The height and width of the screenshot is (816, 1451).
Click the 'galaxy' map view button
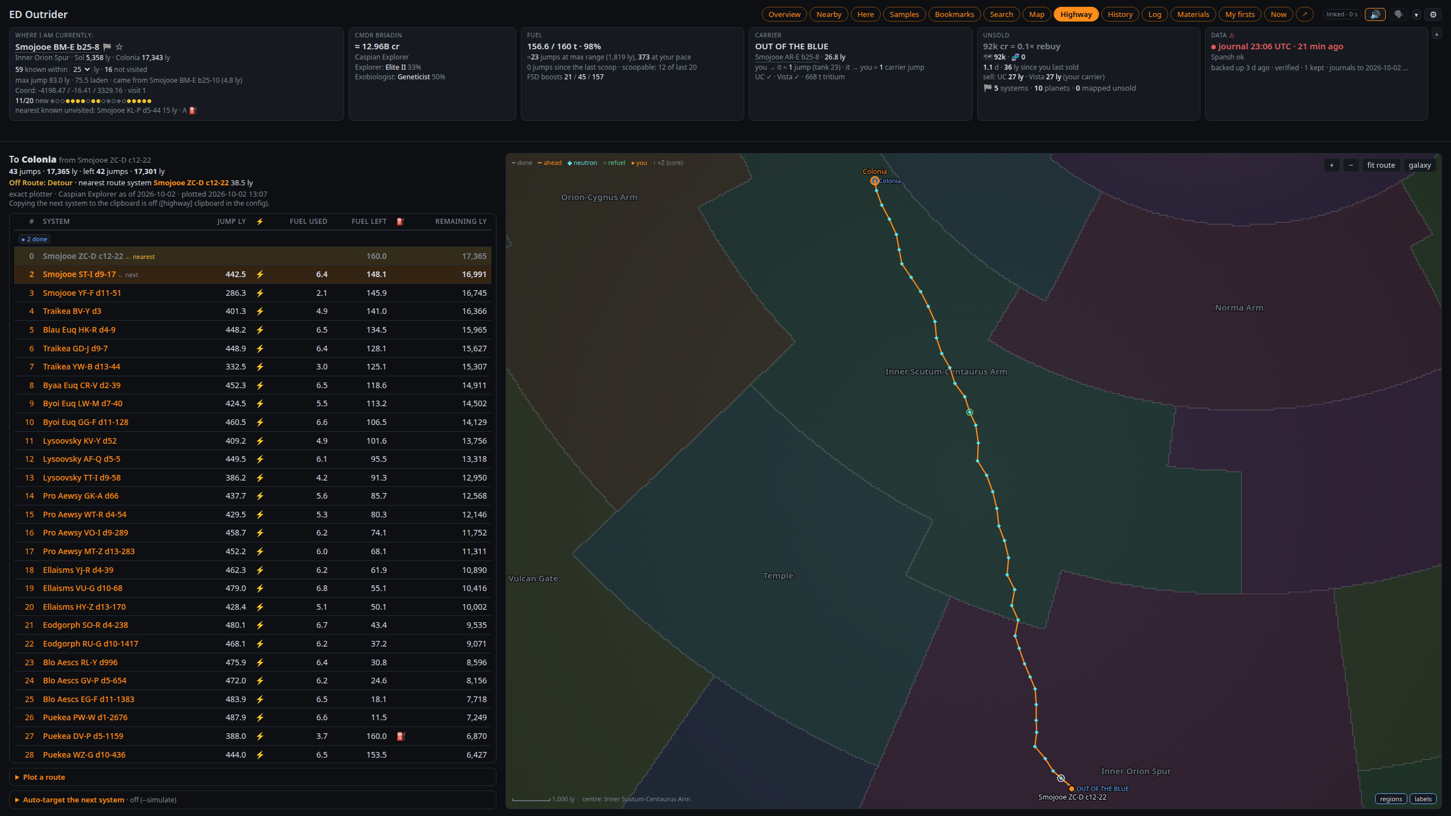pyautogui.click(x=1420, y=165)
